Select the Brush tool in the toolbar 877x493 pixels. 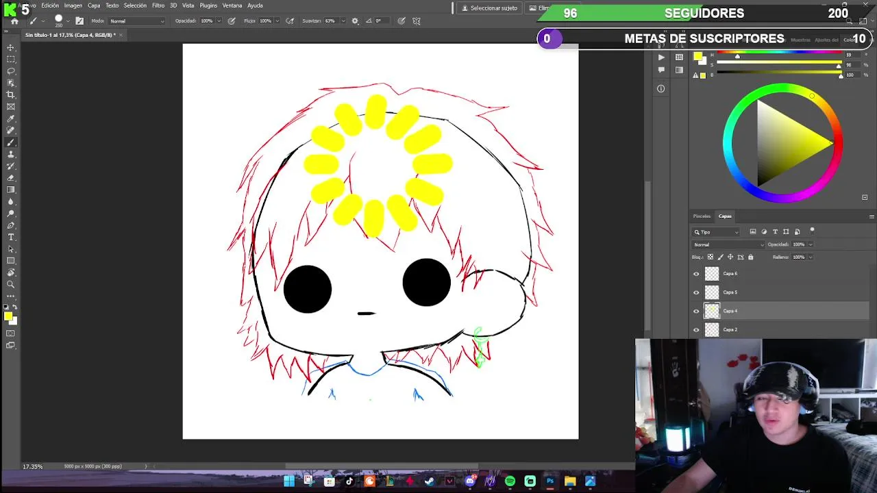pos(11,142)
